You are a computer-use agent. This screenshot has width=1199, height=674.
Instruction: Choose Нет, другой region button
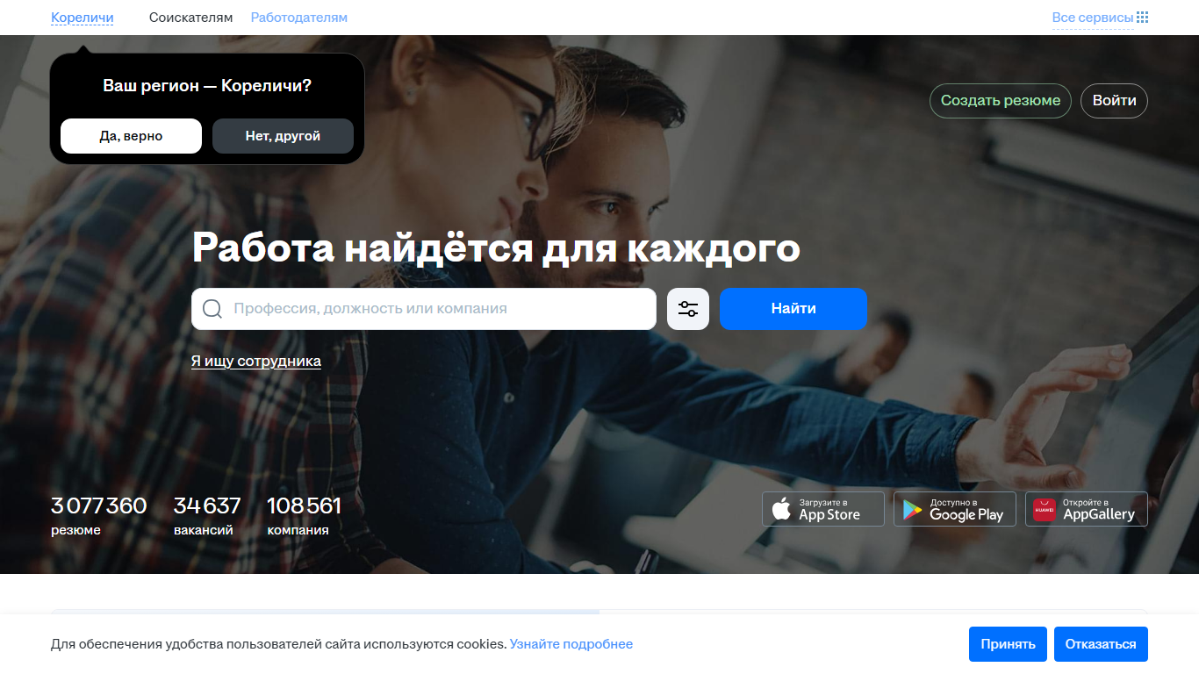click(283, 136)
